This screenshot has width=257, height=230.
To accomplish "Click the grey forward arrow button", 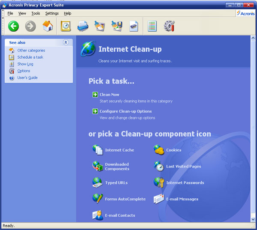I will pyautogui.click(x=30, y=26).
